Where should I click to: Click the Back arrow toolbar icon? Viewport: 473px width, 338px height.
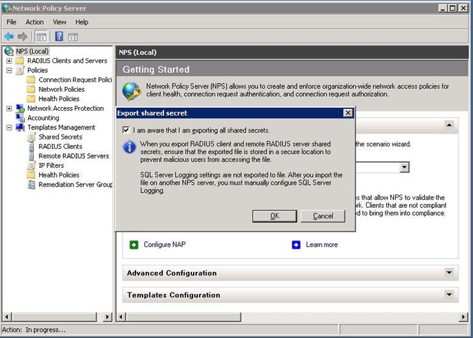click(x=9, y=37)
